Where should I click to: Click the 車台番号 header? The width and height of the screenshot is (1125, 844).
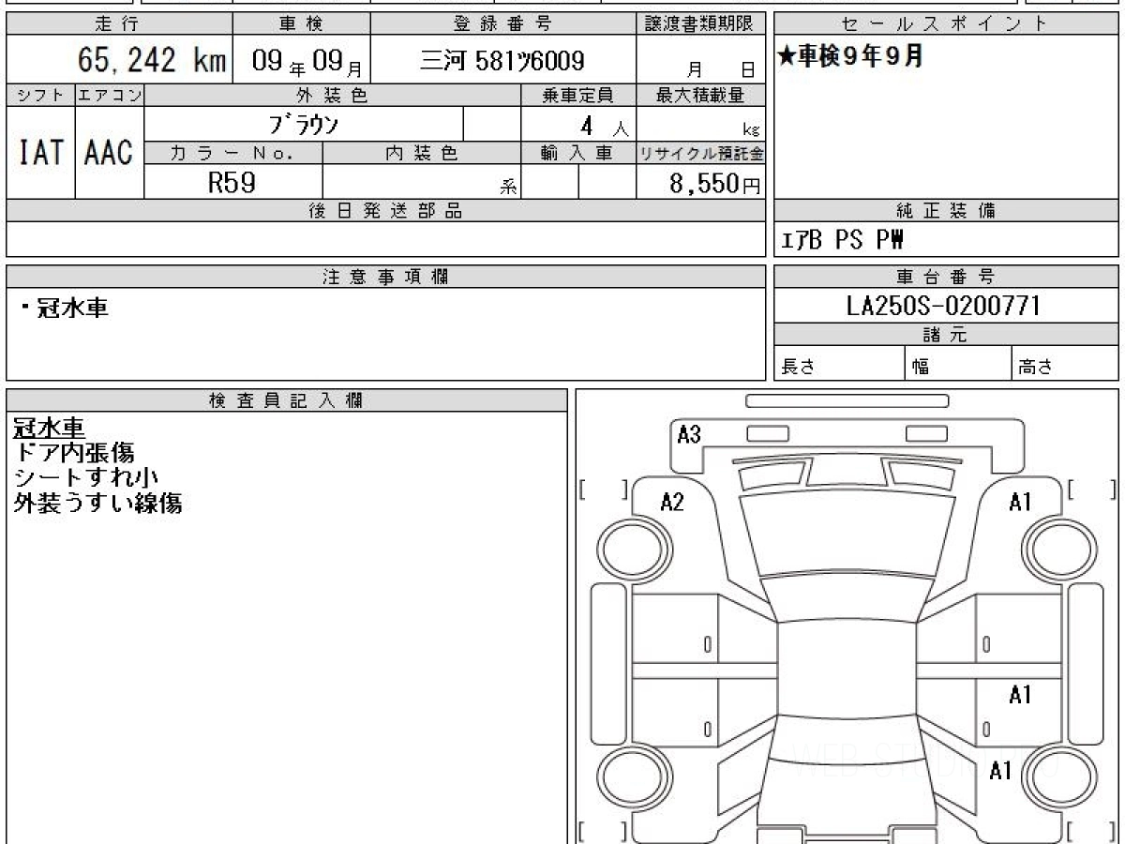[x=947, y=277]
